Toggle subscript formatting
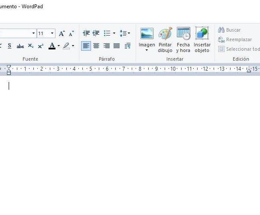The width and height of the screenshot is (260, 215). (x=30, y=46)
